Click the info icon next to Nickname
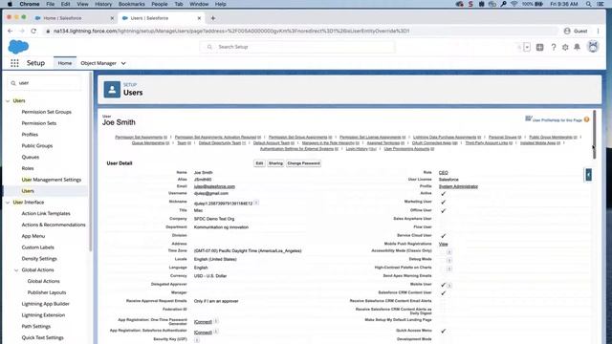Screen dimensions: 612x344 (x=256, y=203)
